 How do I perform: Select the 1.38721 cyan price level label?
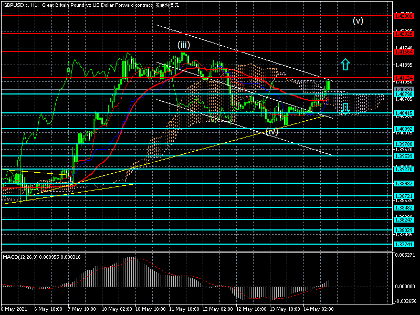[404, 196]
